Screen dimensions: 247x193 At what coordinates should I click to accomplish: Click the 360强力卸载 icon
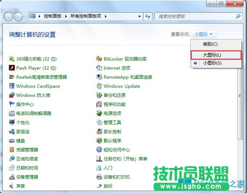click(12, 59)
